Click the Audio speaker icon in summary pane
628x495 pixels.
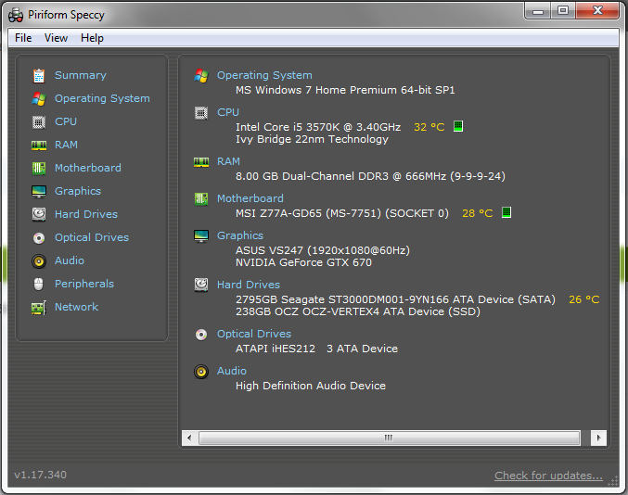coord(201,372)
